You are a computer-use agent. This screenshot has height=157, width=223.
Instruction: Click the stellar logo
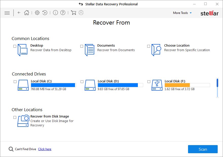[210, 13]
